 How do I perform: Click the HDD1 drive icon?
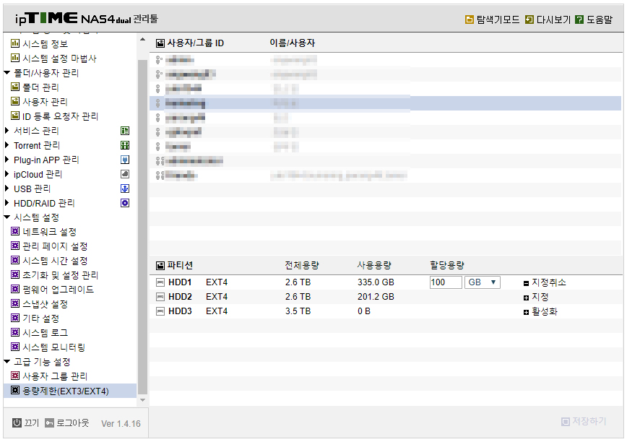click(160, 282)
